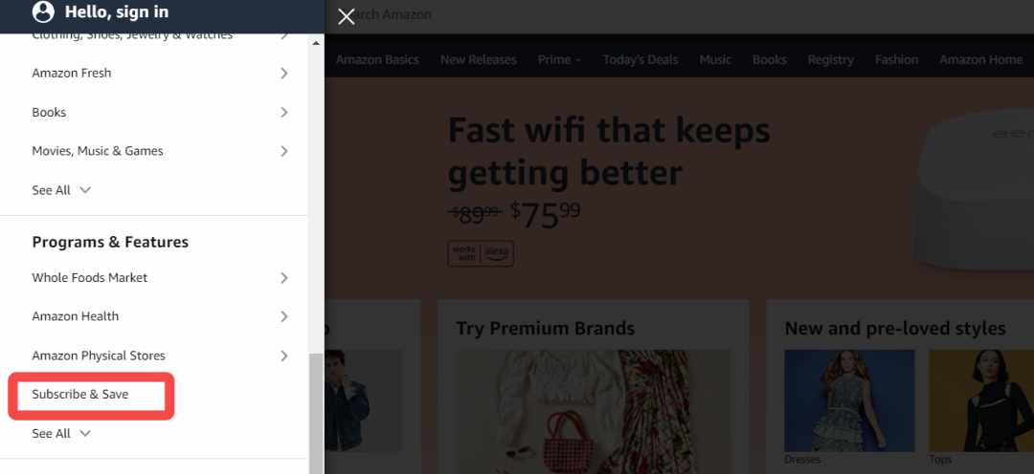Close the side menu with X icon
Screen dimensions: 1034x474
point(347,16)
